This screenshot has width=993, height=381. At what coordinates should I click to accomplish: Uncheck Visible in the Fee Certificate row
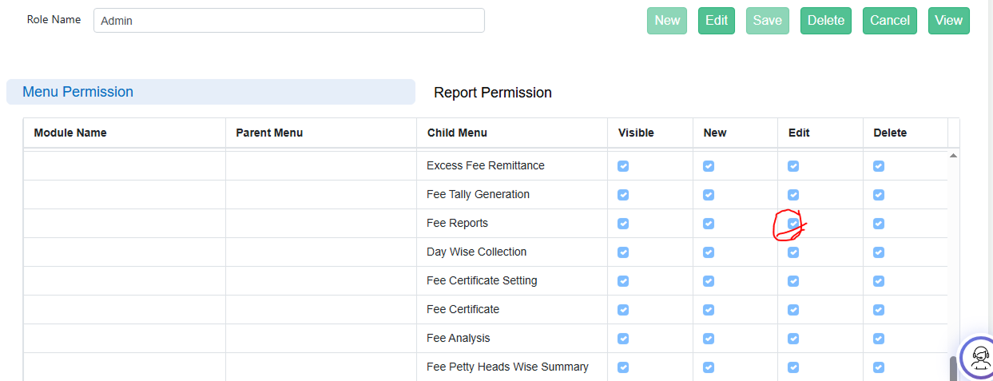(x=623, y=310)
